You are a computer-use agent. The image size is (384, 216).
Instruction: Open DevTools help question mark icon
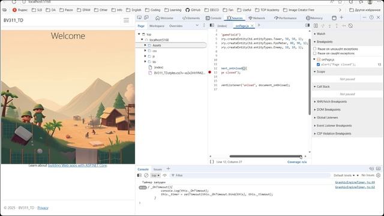[371, 17]
